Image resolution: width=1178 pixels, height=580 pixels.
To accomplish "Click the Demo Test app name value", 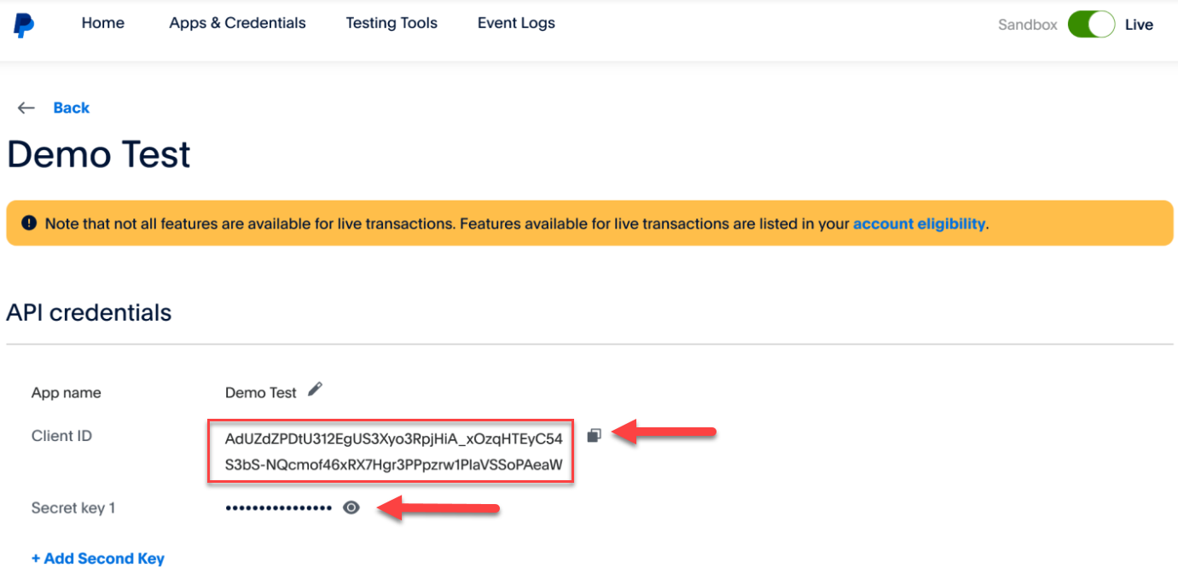I will coord(260,393).
